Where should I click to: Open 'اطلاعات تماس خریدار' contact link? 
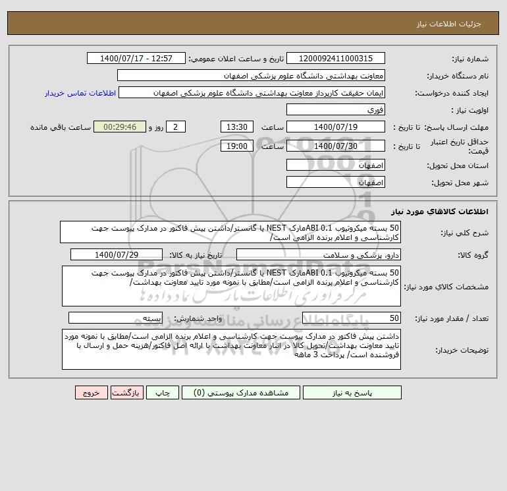tap(80, 93)
